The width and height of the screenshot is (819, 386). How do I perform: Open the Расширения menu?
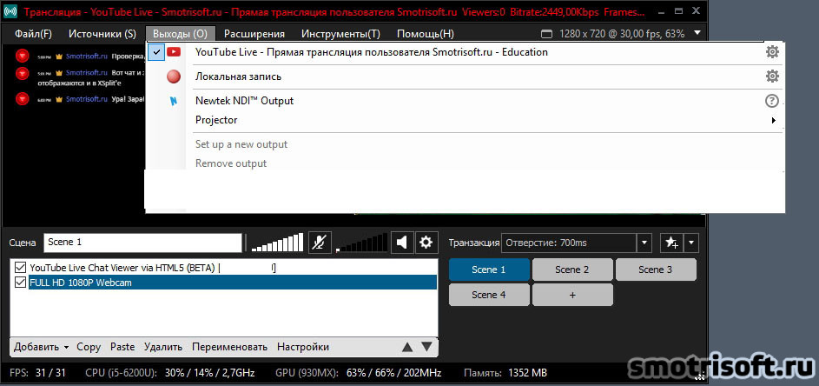[x=254, y=34]
